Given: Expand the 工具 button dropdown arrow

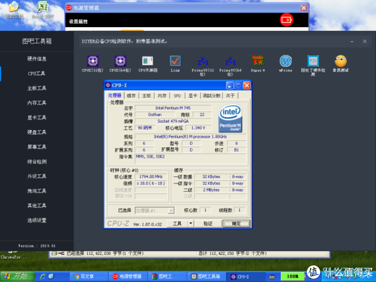Looking at the screenshot, I should pyautogui.click(x=191, y=223).
